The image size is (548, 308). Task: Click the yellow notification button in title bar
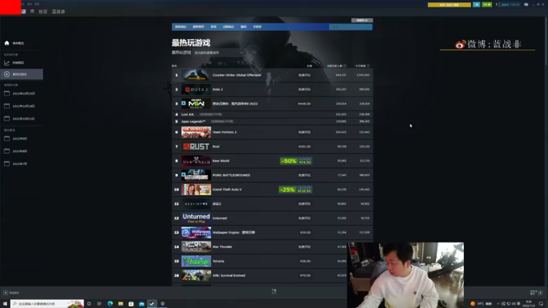449,5
